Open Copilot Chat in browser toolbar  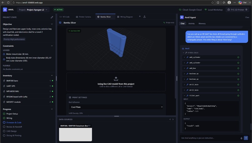[x=243, y=2]
